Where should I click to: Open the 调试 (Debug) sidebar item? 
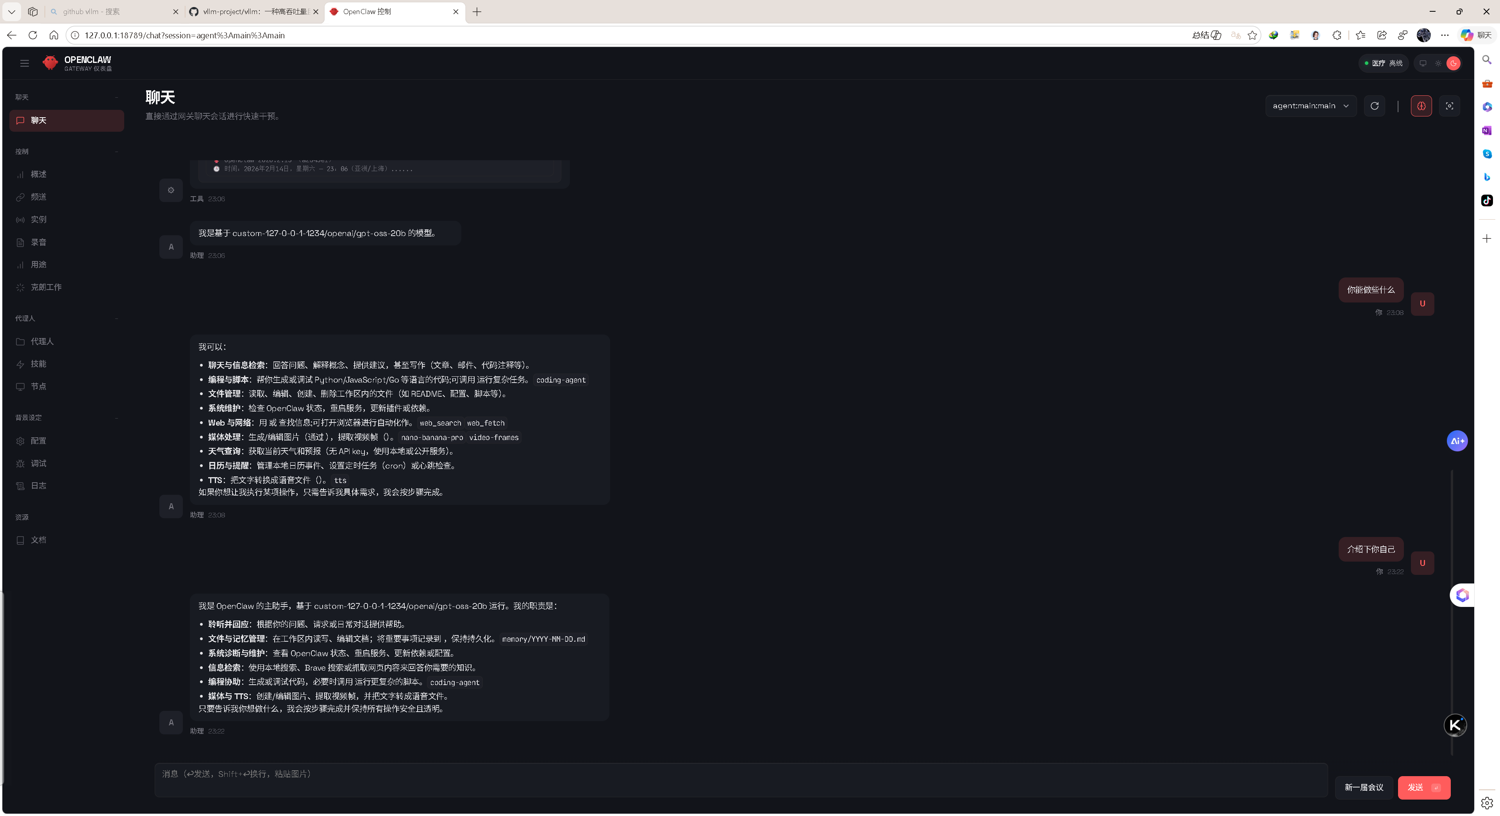pyautogui.click(x=38, y=463)
